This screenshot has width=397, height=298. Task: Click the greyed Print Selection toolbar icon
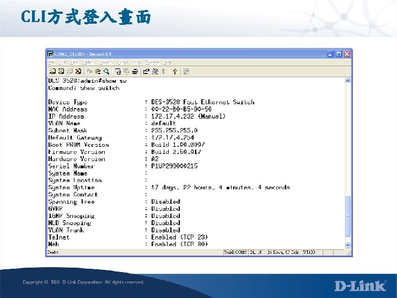tap(126, 71)
